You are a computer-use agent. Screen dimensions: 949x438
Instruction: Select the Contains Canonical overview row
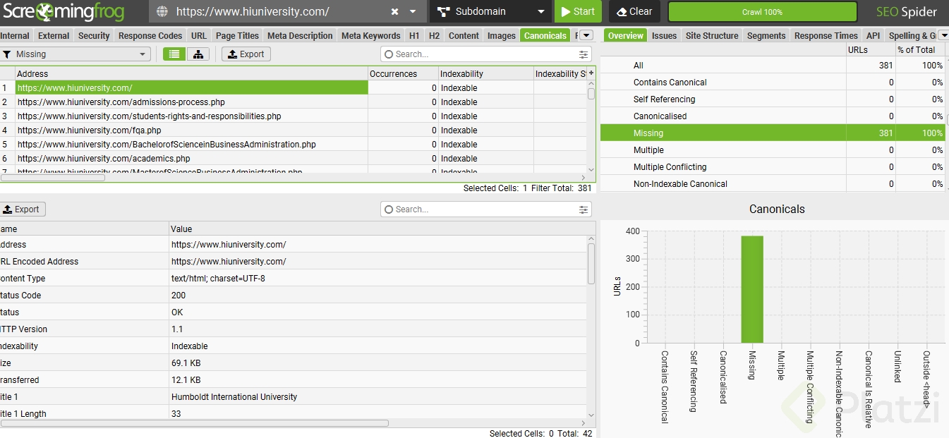pos(773,83)
